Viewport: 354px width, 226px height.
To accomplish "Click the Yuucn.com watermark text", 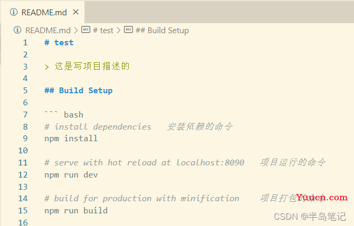I will [322, 198].
